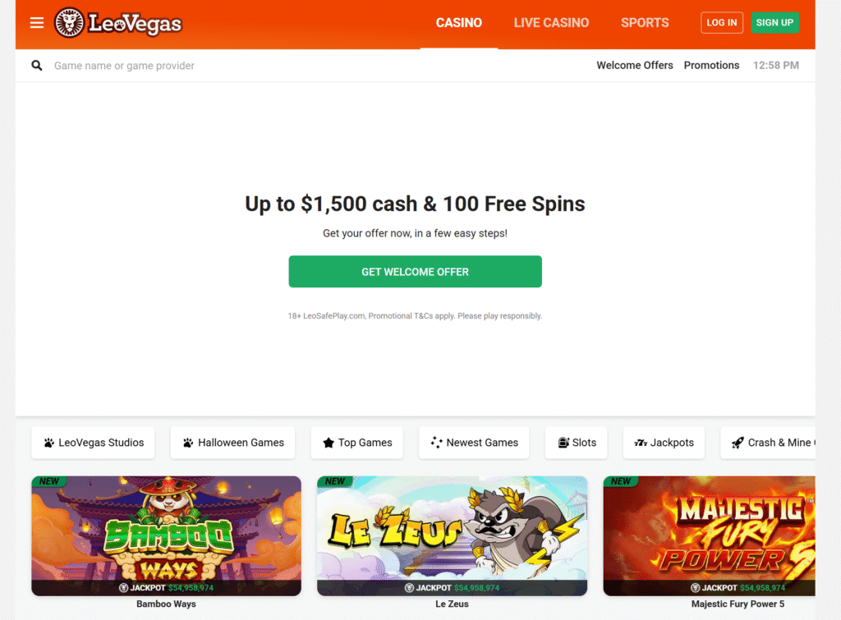Open the hamburger menu icon
This screenshot has height=620, width=841.
click(x=36, y=22)
